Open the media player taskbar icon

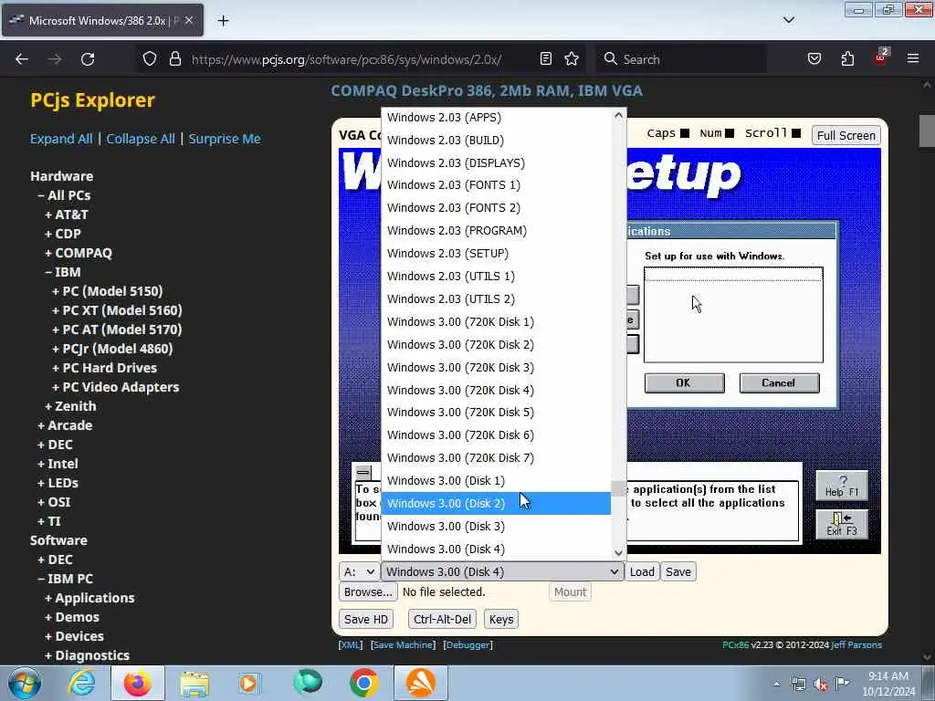249,683
